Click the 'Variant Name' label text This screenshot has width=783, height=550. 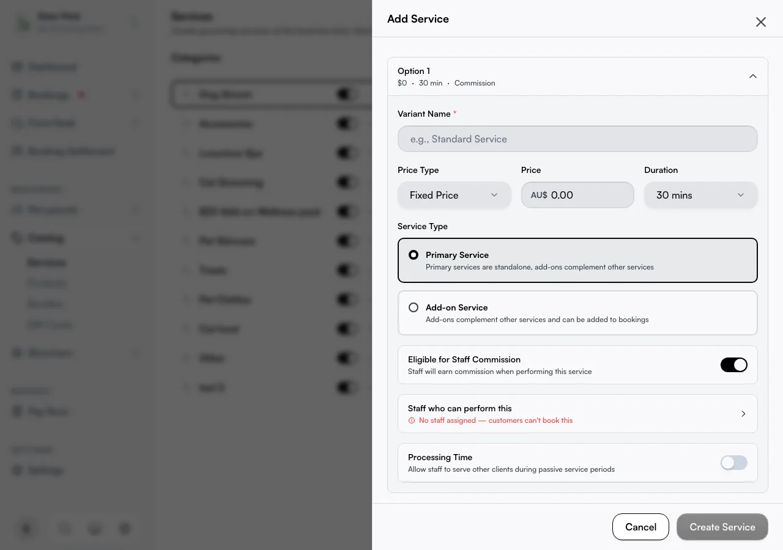point(424,114)
